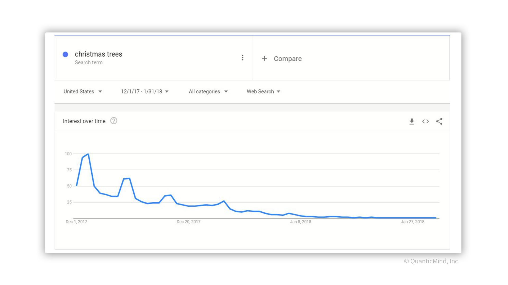Expand the All categories dropdown
This screenshot has height=285, width=508.
click(208, 92)
